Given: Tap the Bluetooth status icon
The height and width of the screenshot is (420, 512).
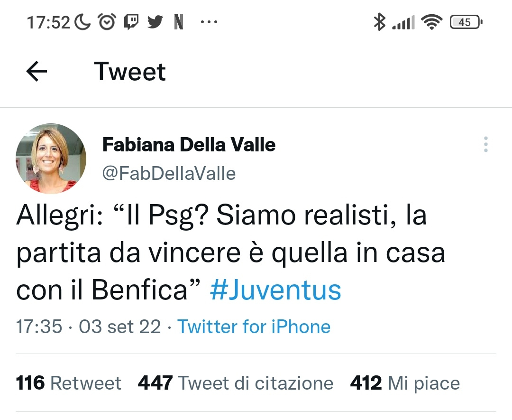Looking at the screenshot, I should point(379,22).
